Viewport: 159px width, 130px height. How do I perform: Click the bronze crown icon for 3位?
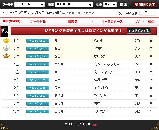pyautogui.click(x=6, y=56)
